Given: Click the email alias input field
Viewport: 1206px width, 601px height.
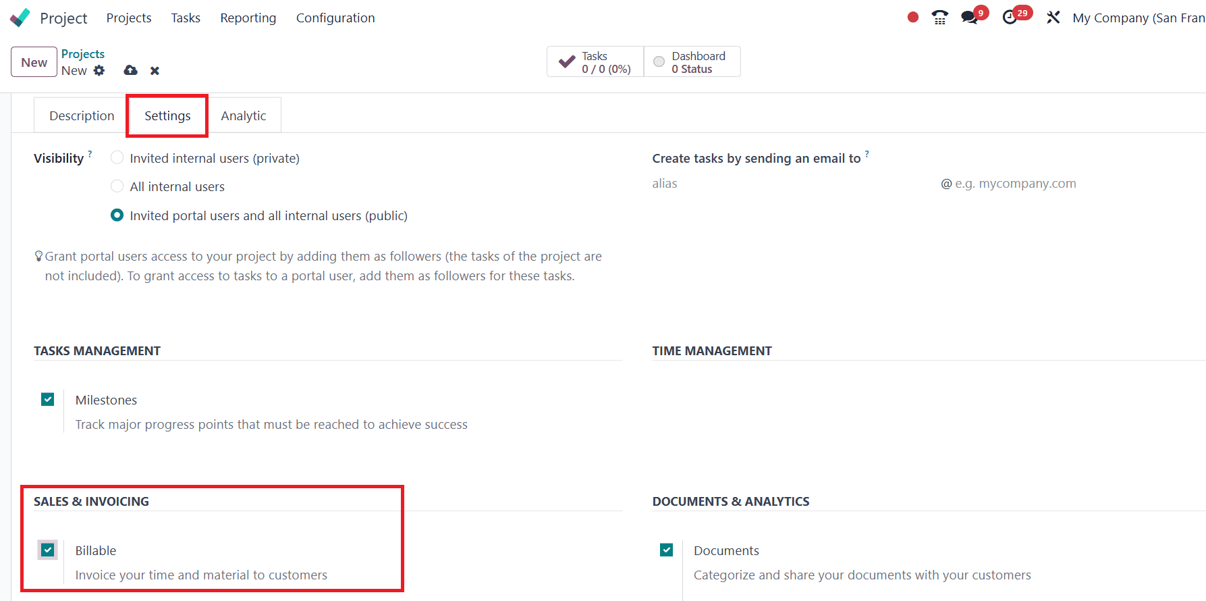Looking at the screenshot, I should point(794,184).
